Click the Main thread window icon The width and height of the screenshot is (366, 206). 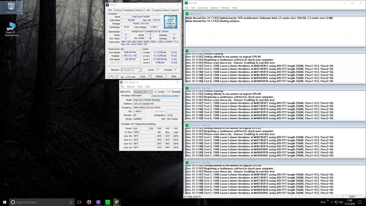tap(187, 14)
